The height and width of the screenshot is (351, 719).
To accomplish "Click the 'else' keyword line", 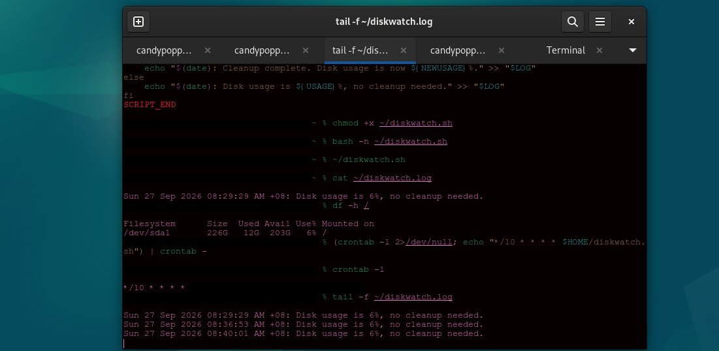I will pyautogui.click(x=133, y=77).
